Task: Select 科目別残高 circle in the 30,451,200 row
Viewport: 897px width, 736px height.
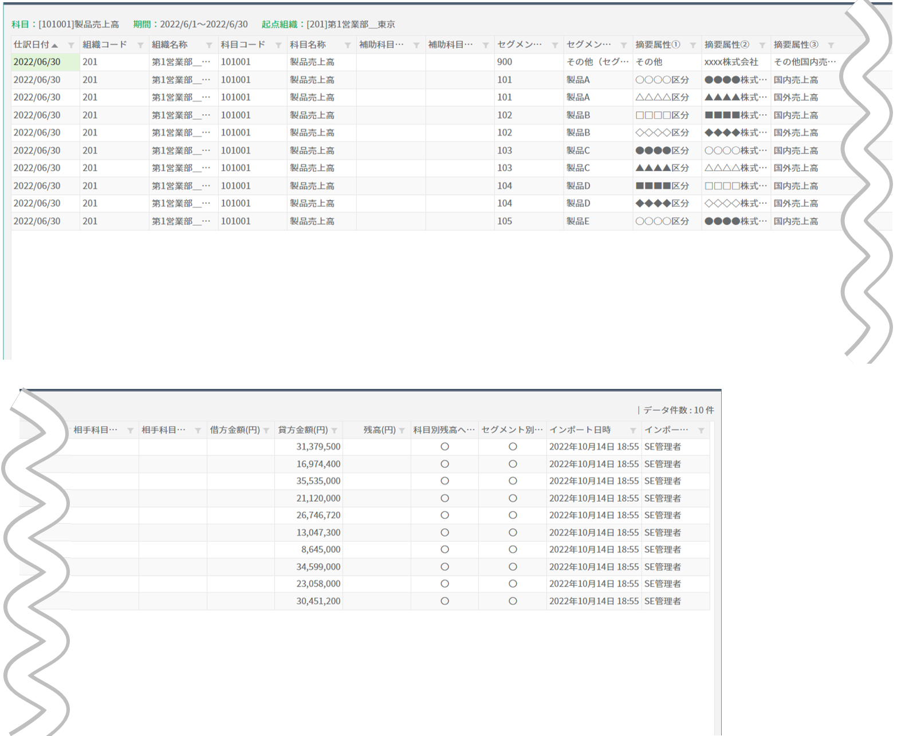Action: tap(444, 601)
